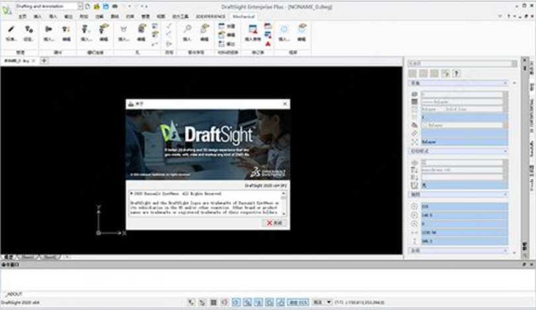This screenshot has height=310, width=536.
Task: Close the command window panel with its X
Action: (x=531, y=264)
